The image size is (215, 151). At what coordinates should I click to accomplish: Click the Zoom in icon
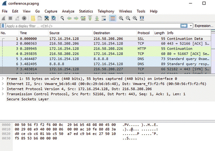click(x=121, y=18)
